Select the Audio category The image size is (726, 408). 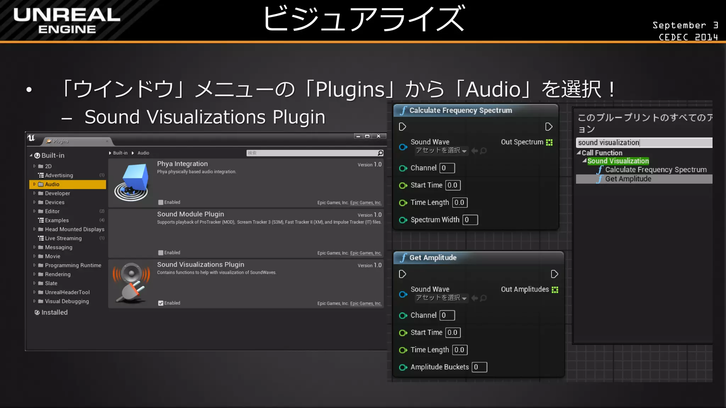68,184
